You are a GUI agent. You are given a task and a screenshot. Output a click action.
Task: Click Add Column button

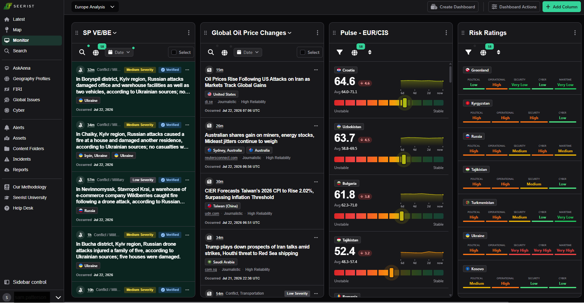[562, 7]
